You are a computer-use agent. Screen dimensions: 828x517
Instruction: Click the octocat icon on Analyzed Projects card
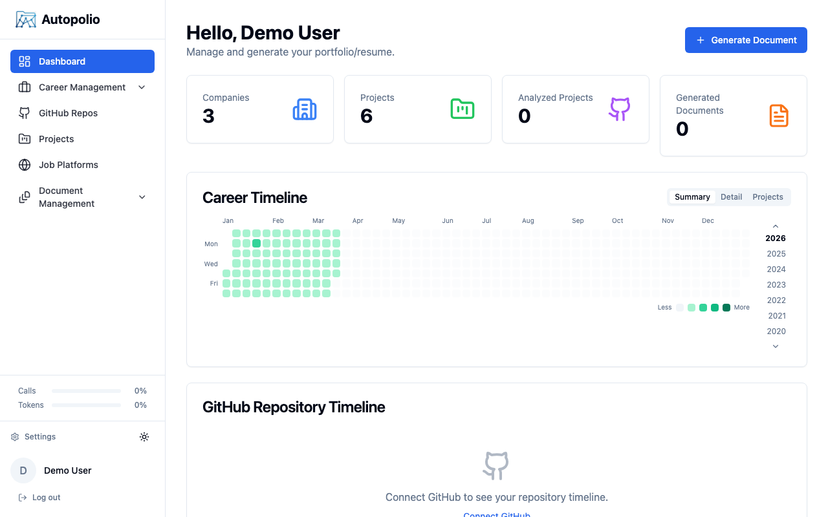(619, 109)
